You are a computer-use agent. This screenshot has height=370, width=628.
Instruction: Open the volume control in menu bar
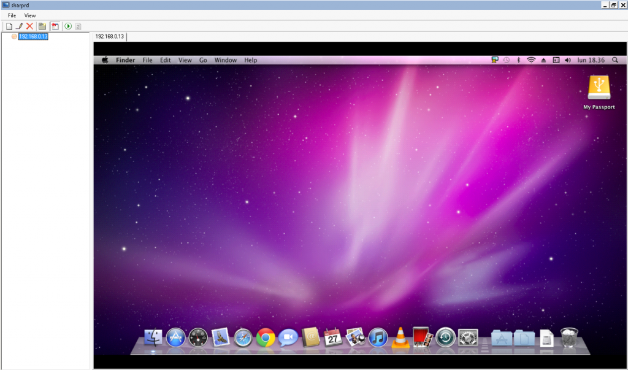coord(567,60)
